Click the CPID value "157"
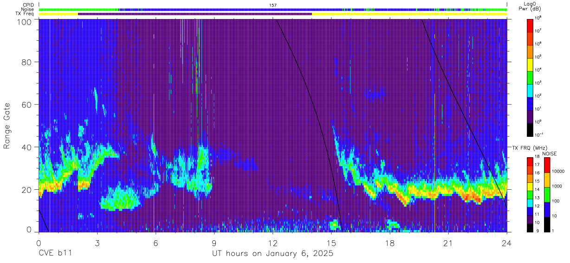The height and width of the screenshot is (263, 570). (x=272, y=5)
